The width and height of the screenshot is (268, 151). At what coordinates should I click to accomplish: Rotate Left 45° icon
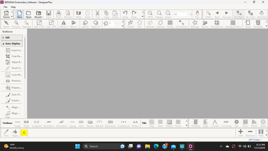pos(85,24)
